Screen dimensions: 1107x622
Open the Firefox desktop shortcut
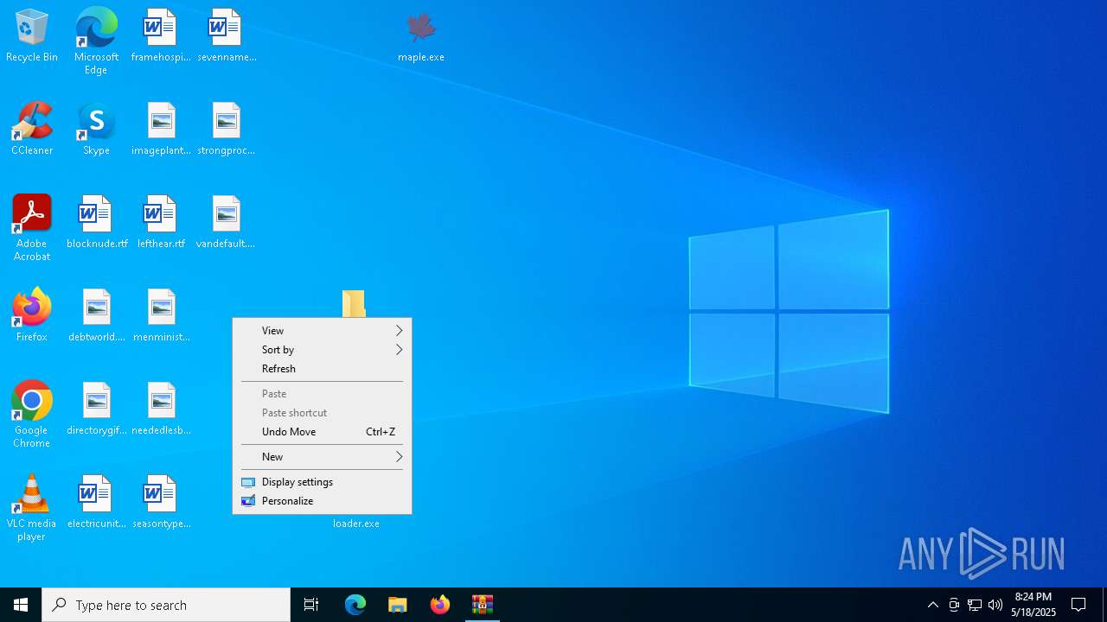point(32,316)
